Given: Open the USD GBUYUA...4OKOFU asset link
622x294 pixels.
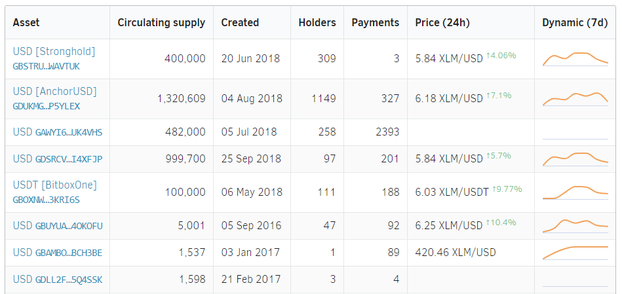Looking at the screenshot, I should point(58,226).
